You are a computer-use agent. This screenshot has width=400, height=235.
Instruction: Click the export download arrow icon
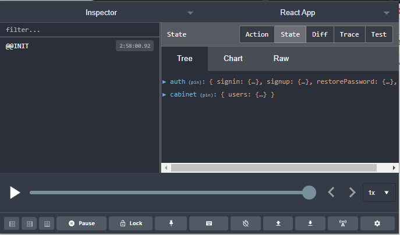310,223
